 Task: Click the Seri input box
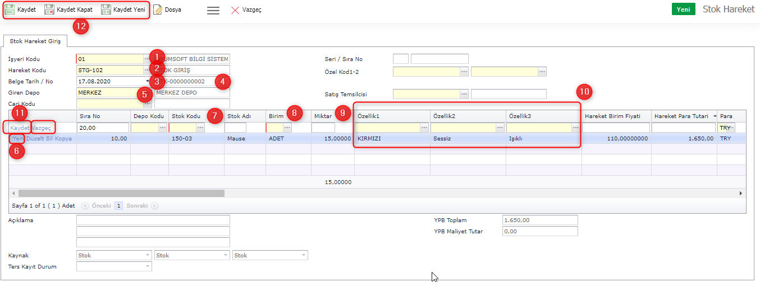tap(401, 59)
